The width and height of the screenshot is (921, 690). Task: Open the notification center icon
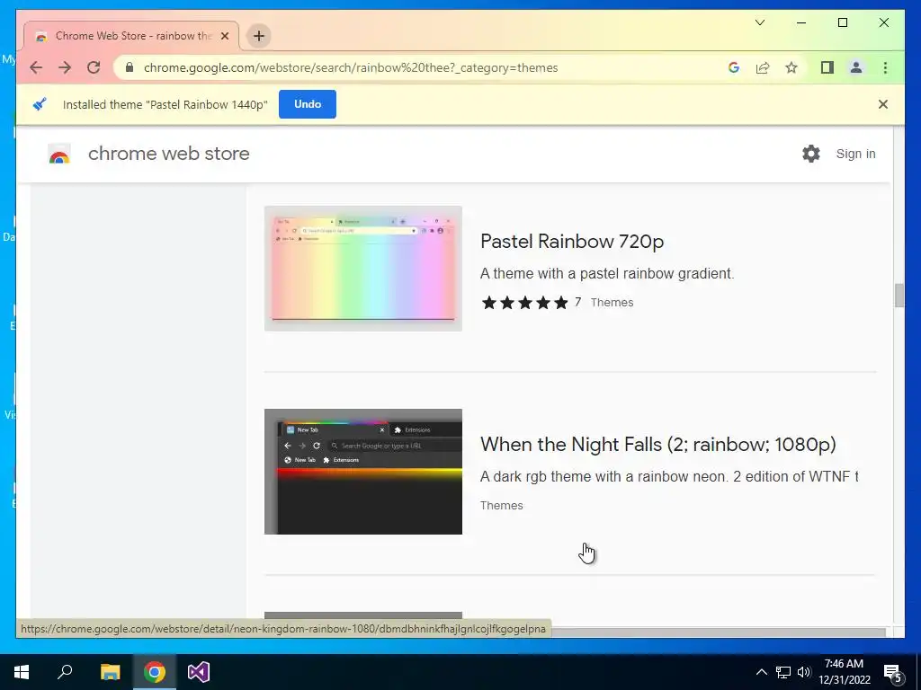[x=893, y=672]
